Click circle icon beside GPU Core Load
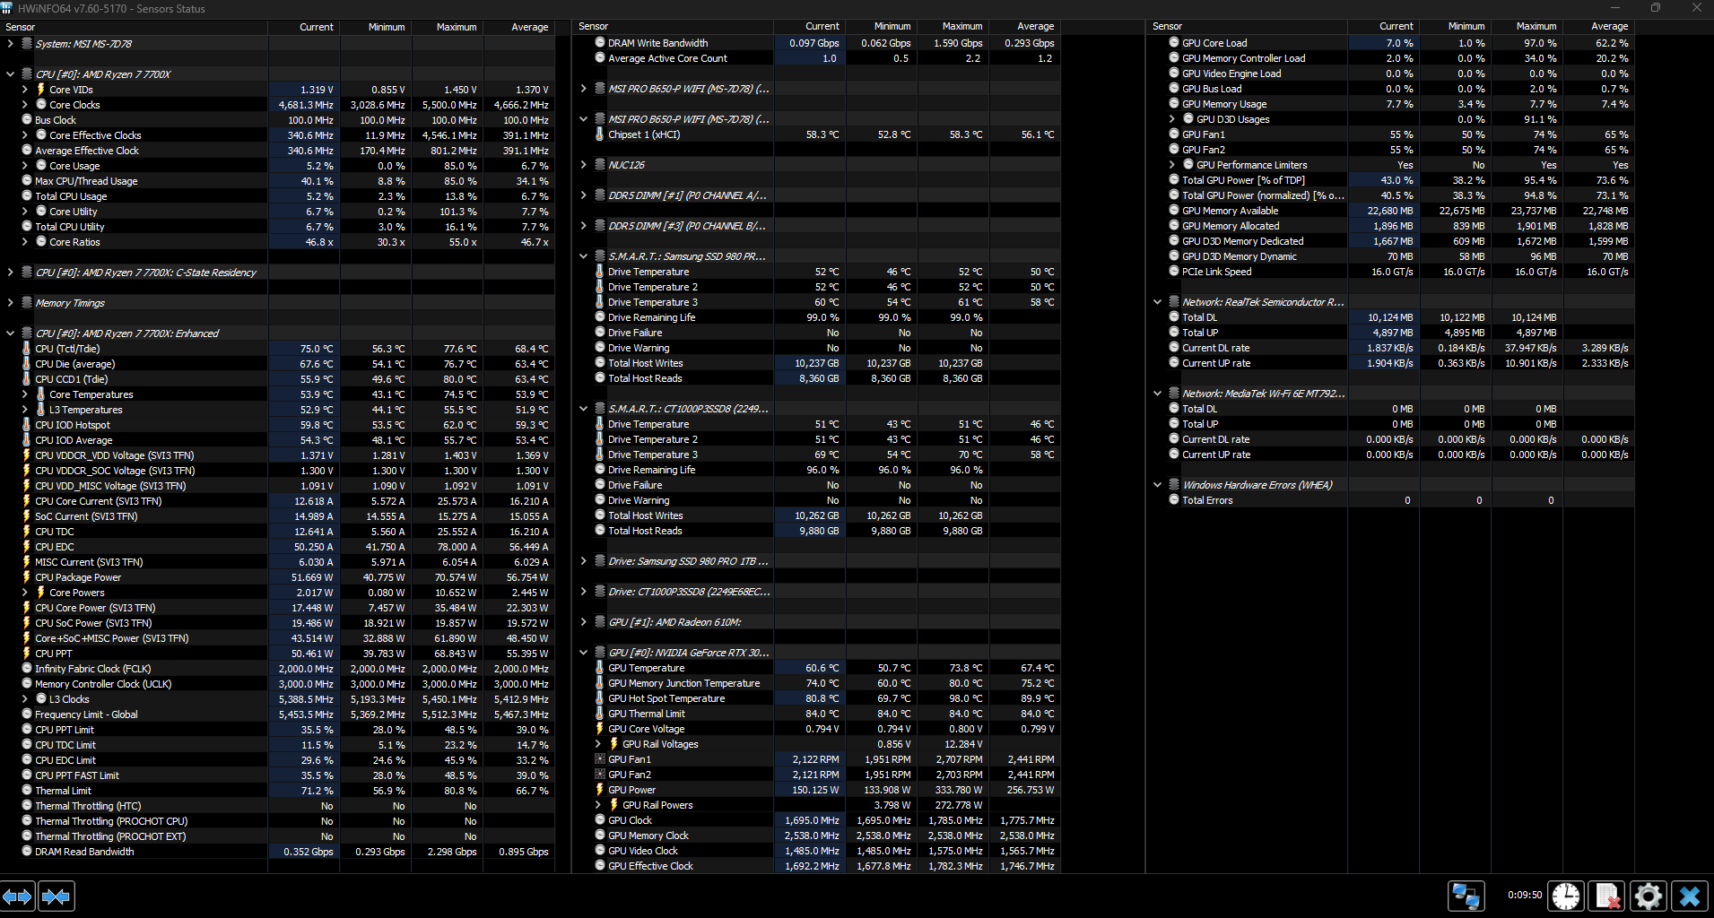The height and width of the screenshot is (918, 1714). 1174,43
